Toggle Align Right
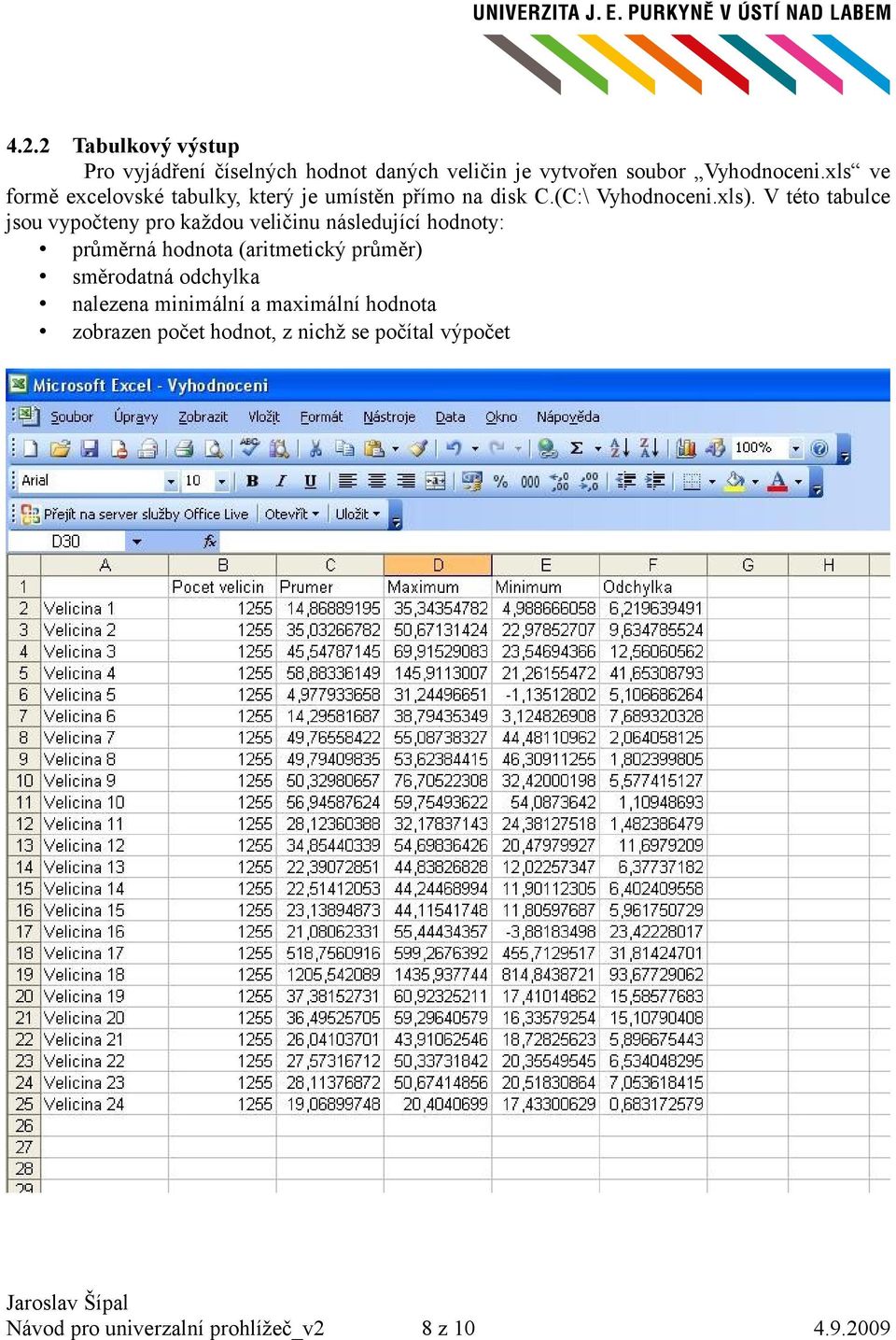Viewport: 896px width, 1340px height. [406, 482]
